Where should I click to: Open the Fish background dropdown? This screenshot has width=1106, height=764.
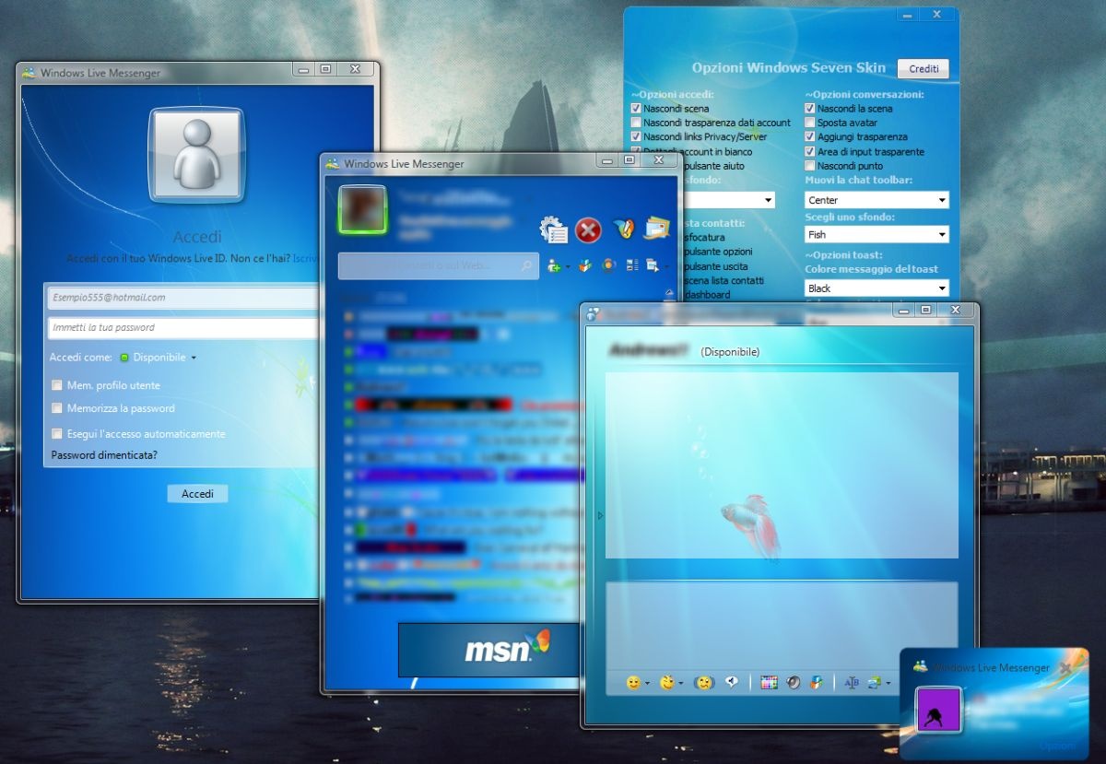pyautogui.click(x=877, y=235)
